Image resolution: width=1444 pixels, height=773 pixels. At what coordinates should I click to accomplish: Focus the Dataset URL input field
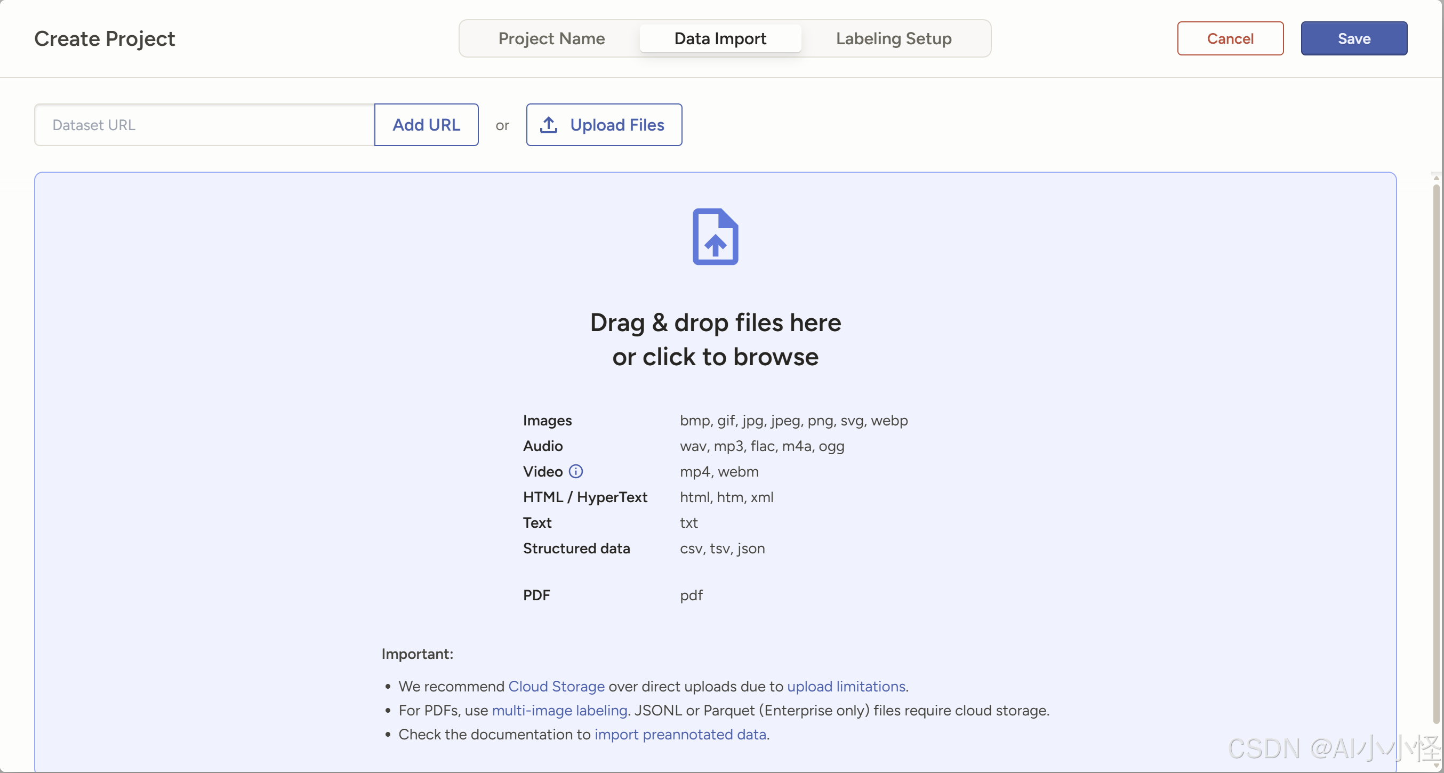click(204, 124)
